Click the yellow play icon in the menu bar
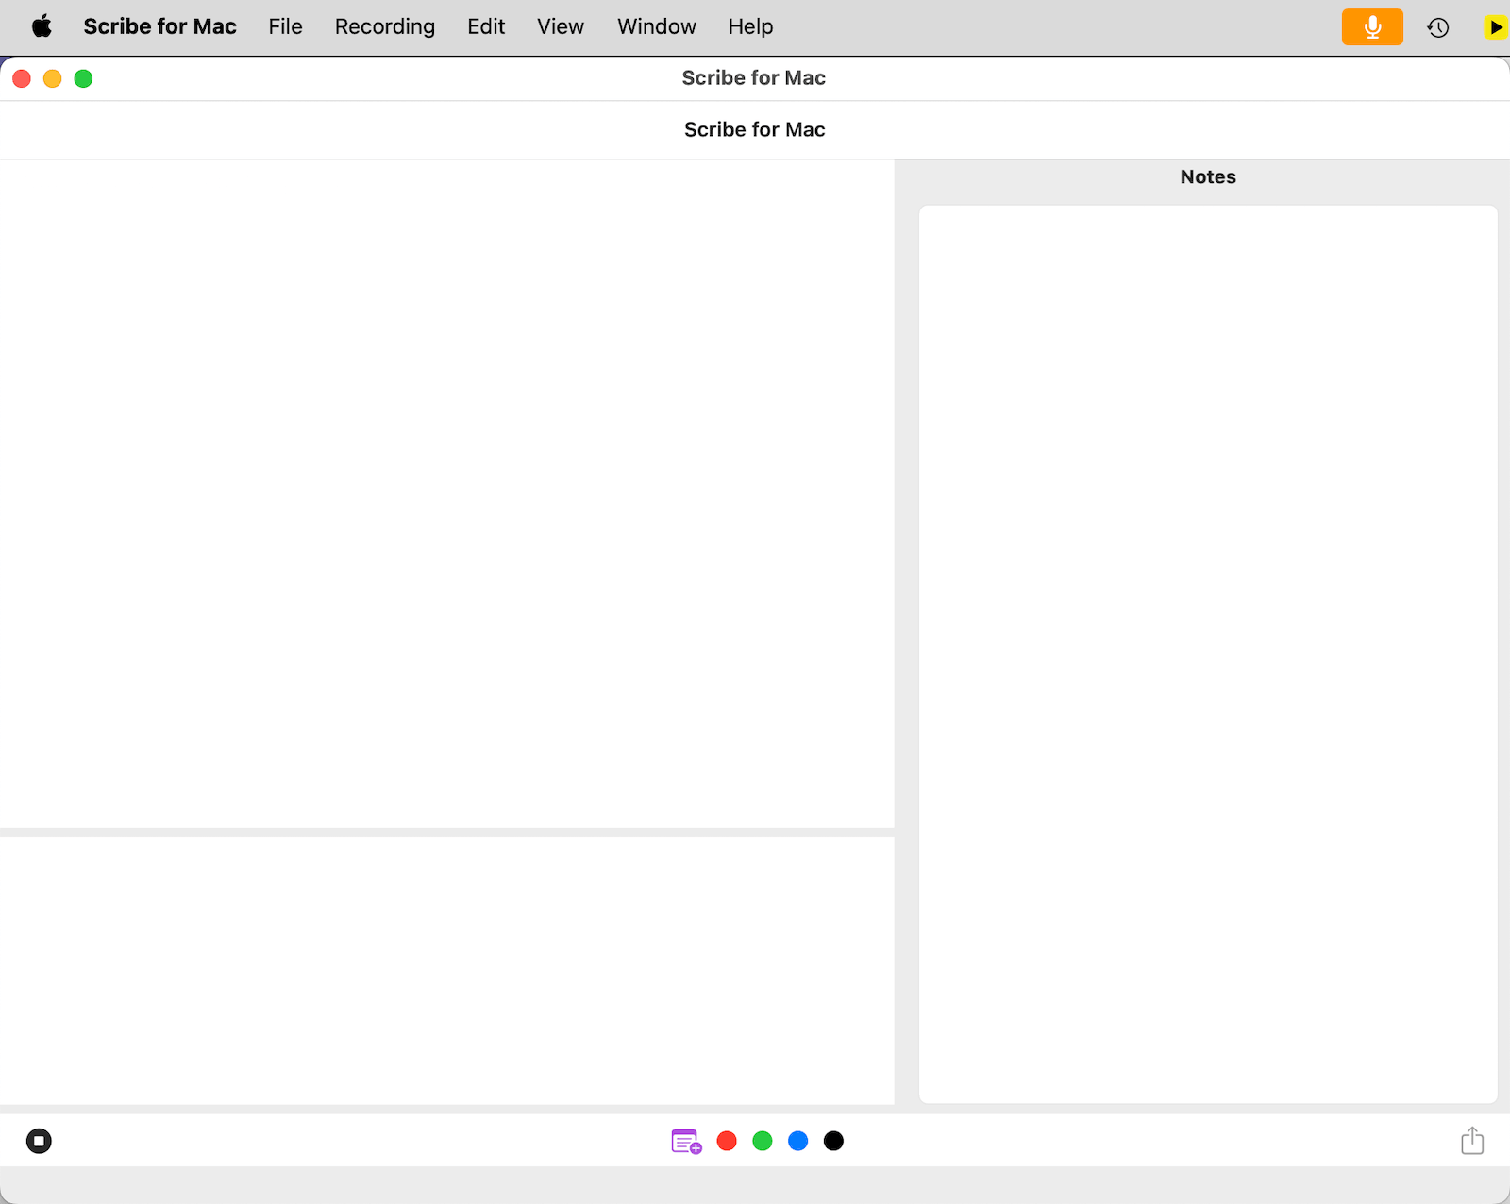Image resolution: width=1510 pixels, height=1204 pixels. (x=1496, y=27)
